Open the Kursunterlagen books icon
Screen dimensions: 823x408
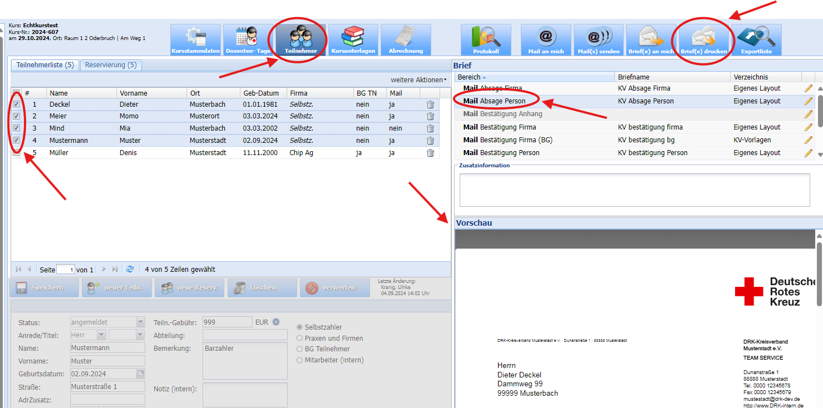353,39
